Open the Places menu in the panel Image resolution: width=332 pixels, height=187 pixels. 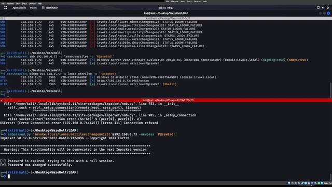[33, 8]
